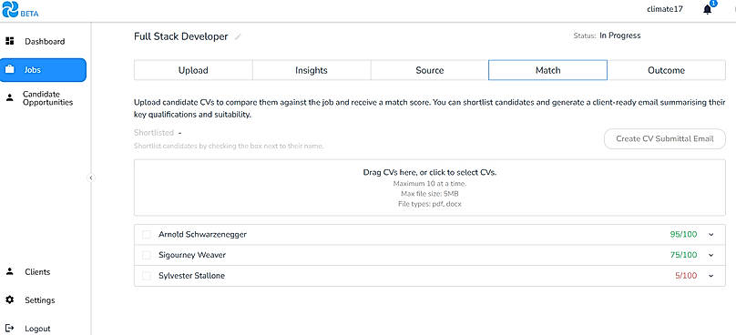Click the Settings gear icon
Viewport: 736px width, 335px height.
(x=9, y=299)
